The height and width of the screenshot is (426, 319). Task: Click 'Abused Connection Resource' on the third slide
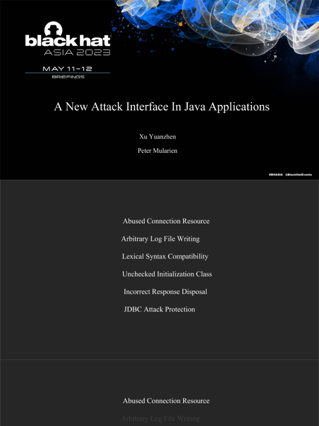point(166,401)
